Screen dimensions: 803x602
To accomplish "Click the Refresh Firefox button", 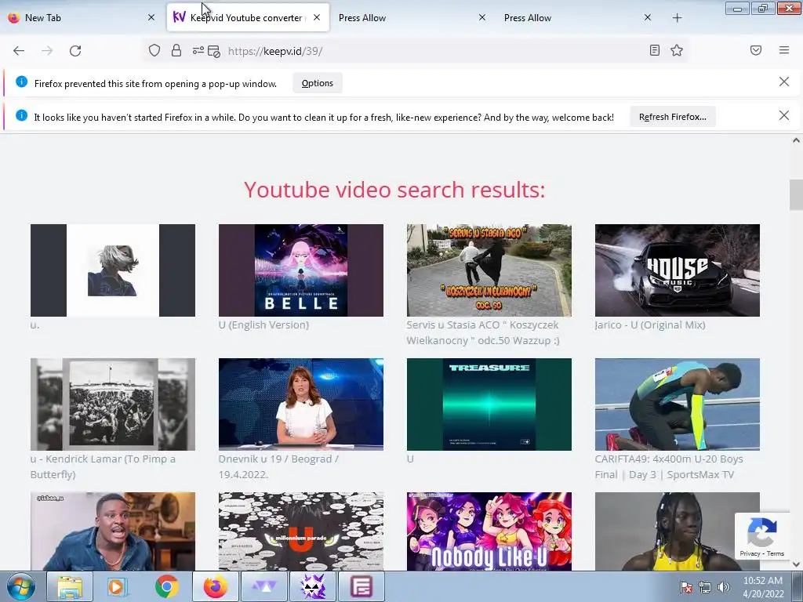I will [x=672, y=118].
